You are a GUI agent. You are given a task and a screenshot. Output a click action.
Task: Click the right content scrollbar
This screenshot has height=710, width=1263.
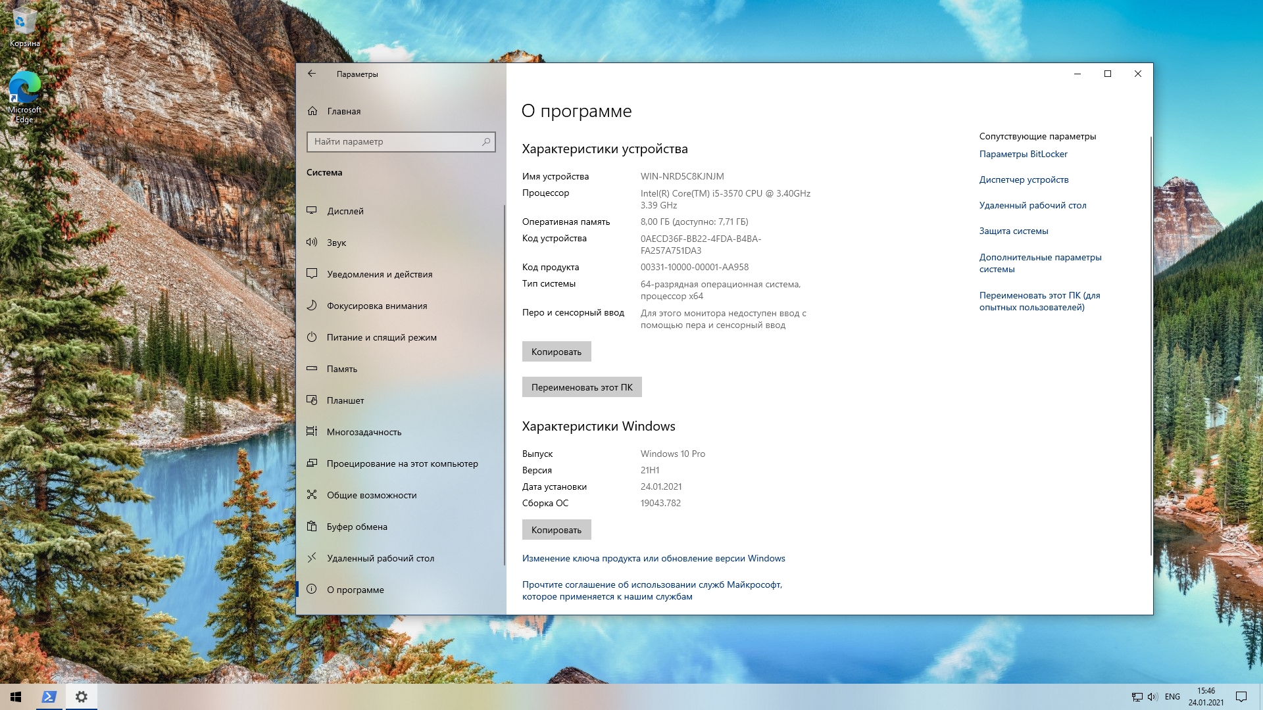pyautogui.click(x=1151, y=345)
